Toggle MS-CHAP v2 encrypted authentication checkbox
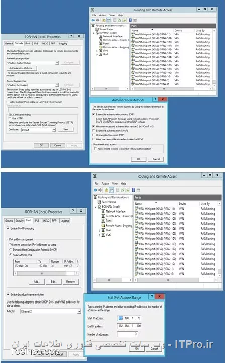 point(94,126)
